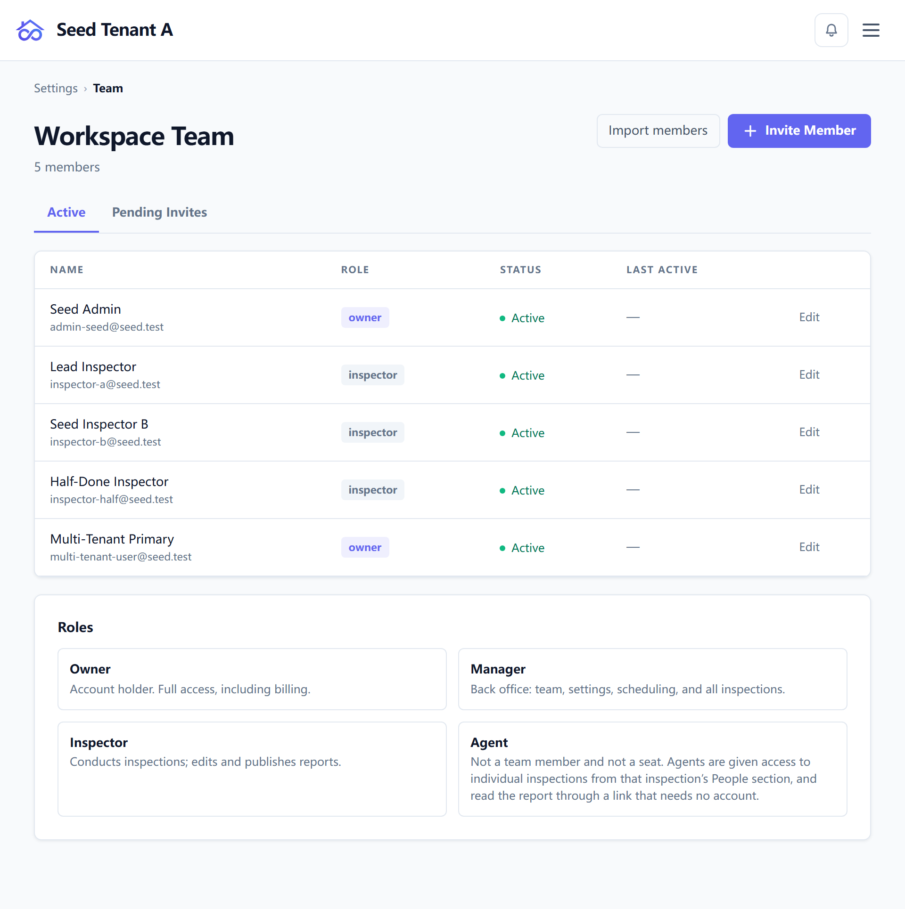This screenshot has height=909, width=905.
Task: Click Seed Inspector B's inspector badge
Action: 372,432
